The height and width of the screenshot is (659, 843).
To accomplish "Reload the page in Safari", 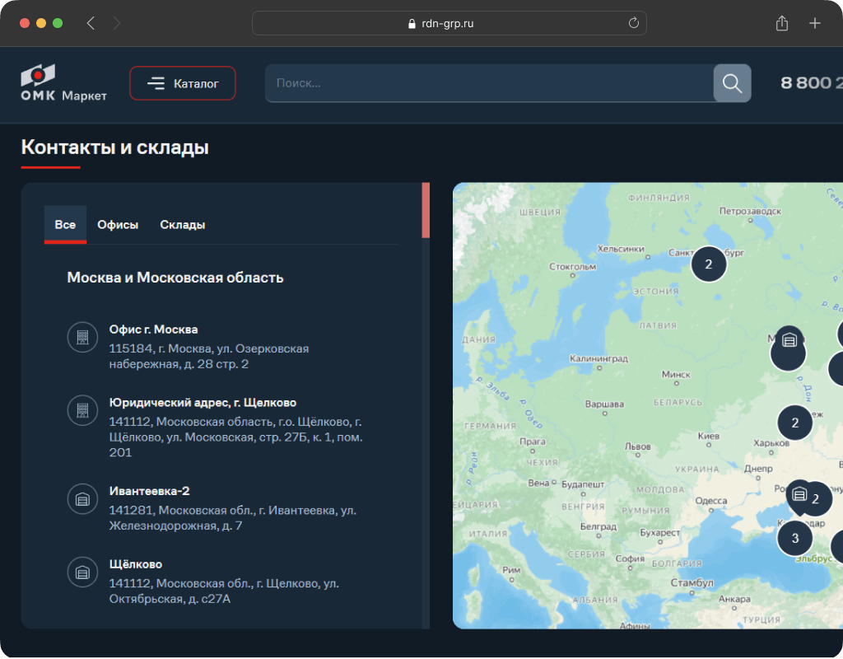I will coord(633,23).
